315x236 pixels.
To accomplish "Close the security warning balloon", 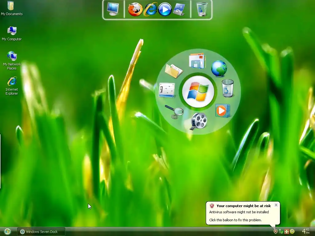I will tap(276, 205).
